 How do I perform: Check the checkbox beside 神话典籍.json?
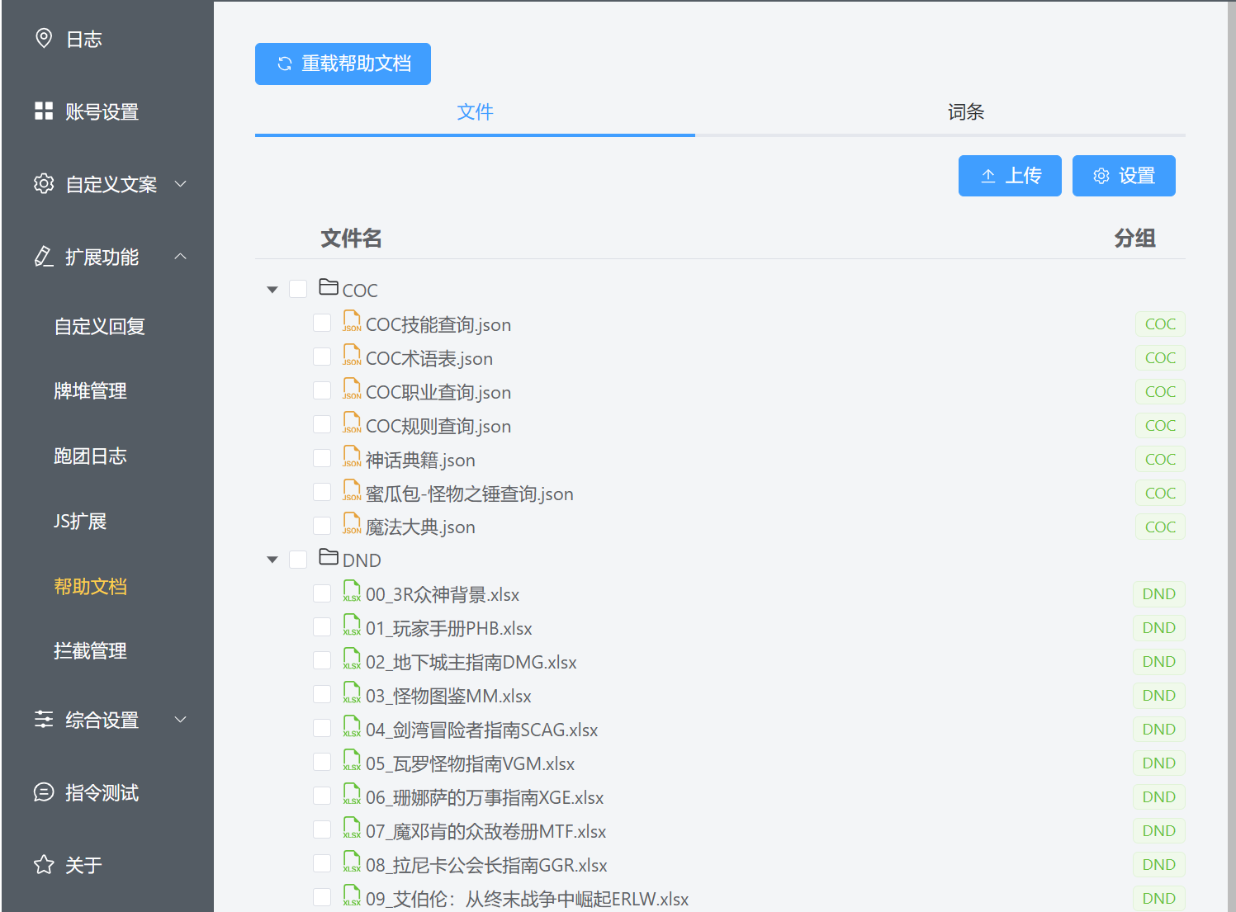tap(322, 457)
